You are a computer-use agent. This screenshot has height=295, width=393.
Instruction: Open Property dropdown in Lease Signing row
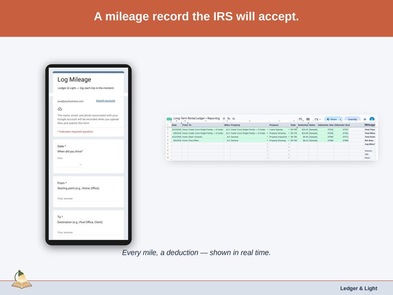267,130
